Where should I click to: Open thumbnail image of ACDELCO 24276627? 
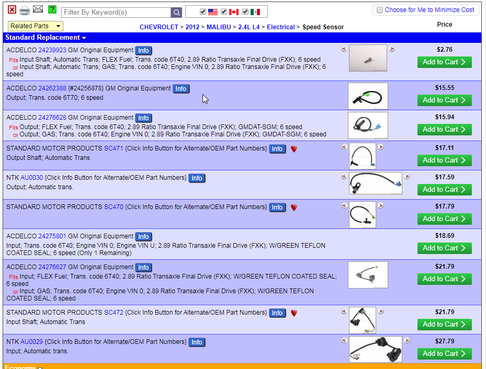pos(368,275)
